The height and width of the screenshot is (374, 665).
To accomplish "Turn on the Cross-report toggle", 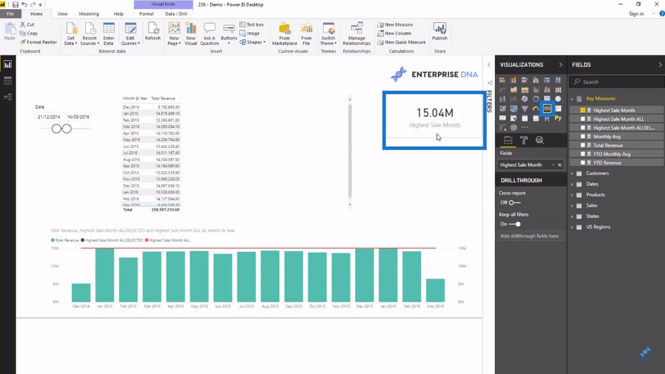I will tap(515, 203).
